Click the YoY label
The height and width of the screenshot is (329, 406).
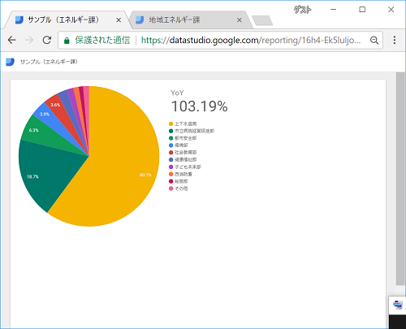177,93
